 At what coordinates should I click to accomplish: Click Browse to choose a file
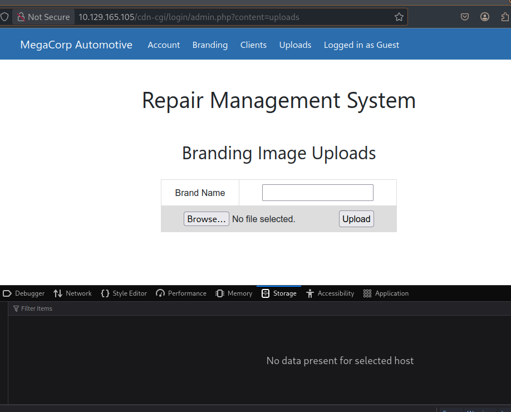[207, 219]
